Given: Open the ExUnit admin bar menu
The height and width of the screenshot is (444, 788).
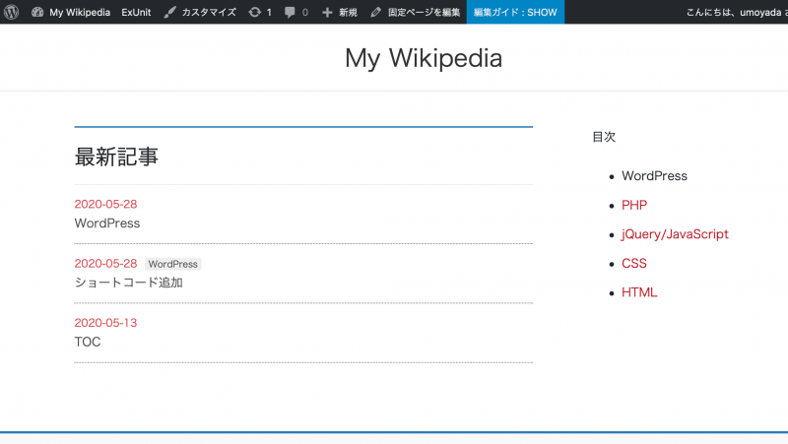Looking at the screenshot, I should (x=136, y=12).
